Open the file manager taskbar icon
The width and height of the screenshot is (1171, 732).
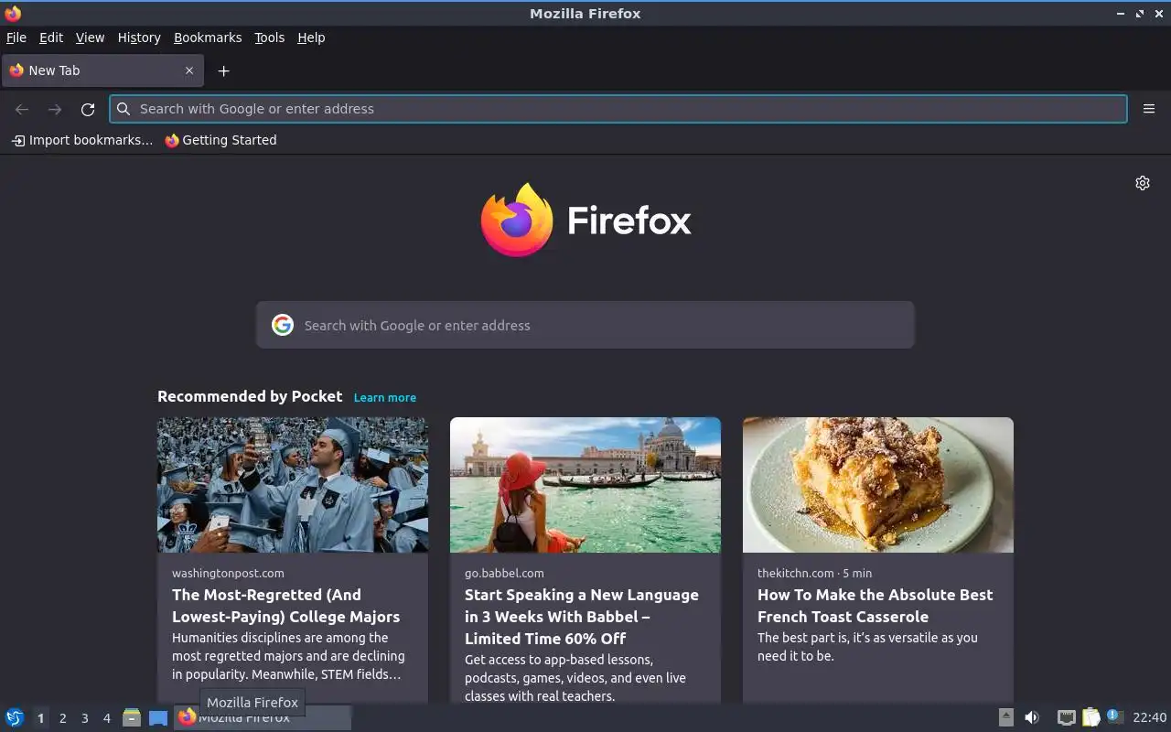[132, 717]
